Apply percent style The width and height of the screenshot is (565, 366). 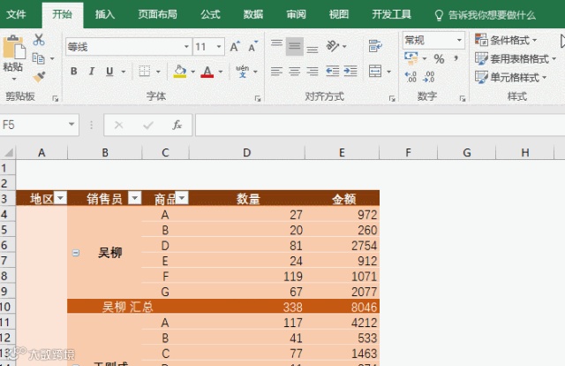(x=439, y=58)
